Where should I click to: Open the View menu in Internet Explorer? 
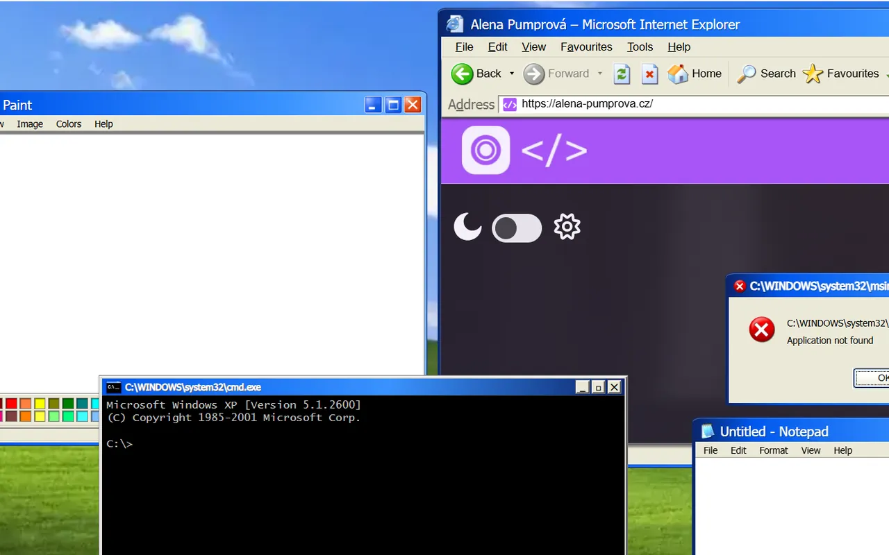533,46
